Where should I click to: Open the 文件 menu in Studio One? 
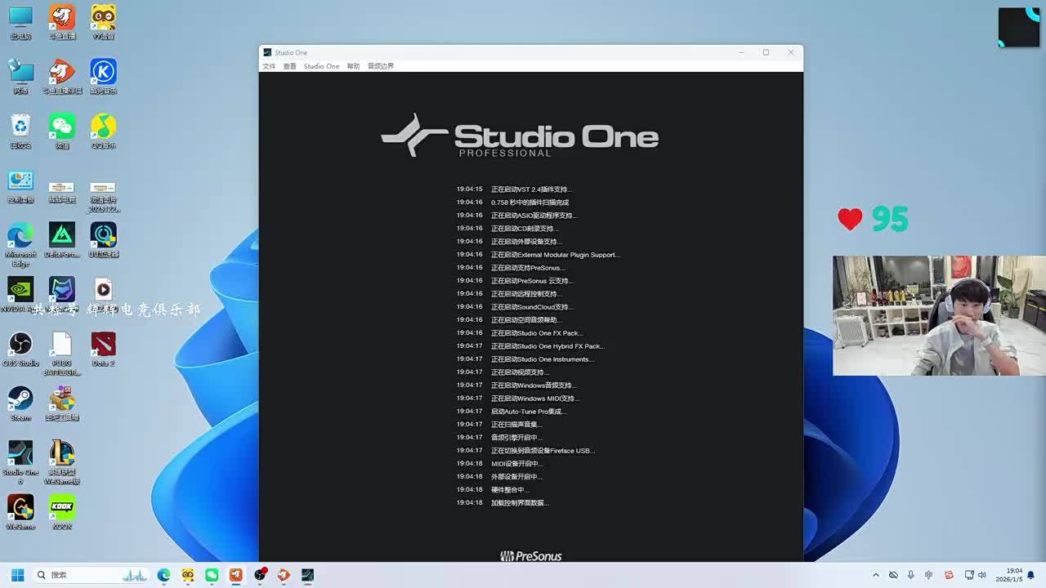pyautogui.click(x=269, y=66)
